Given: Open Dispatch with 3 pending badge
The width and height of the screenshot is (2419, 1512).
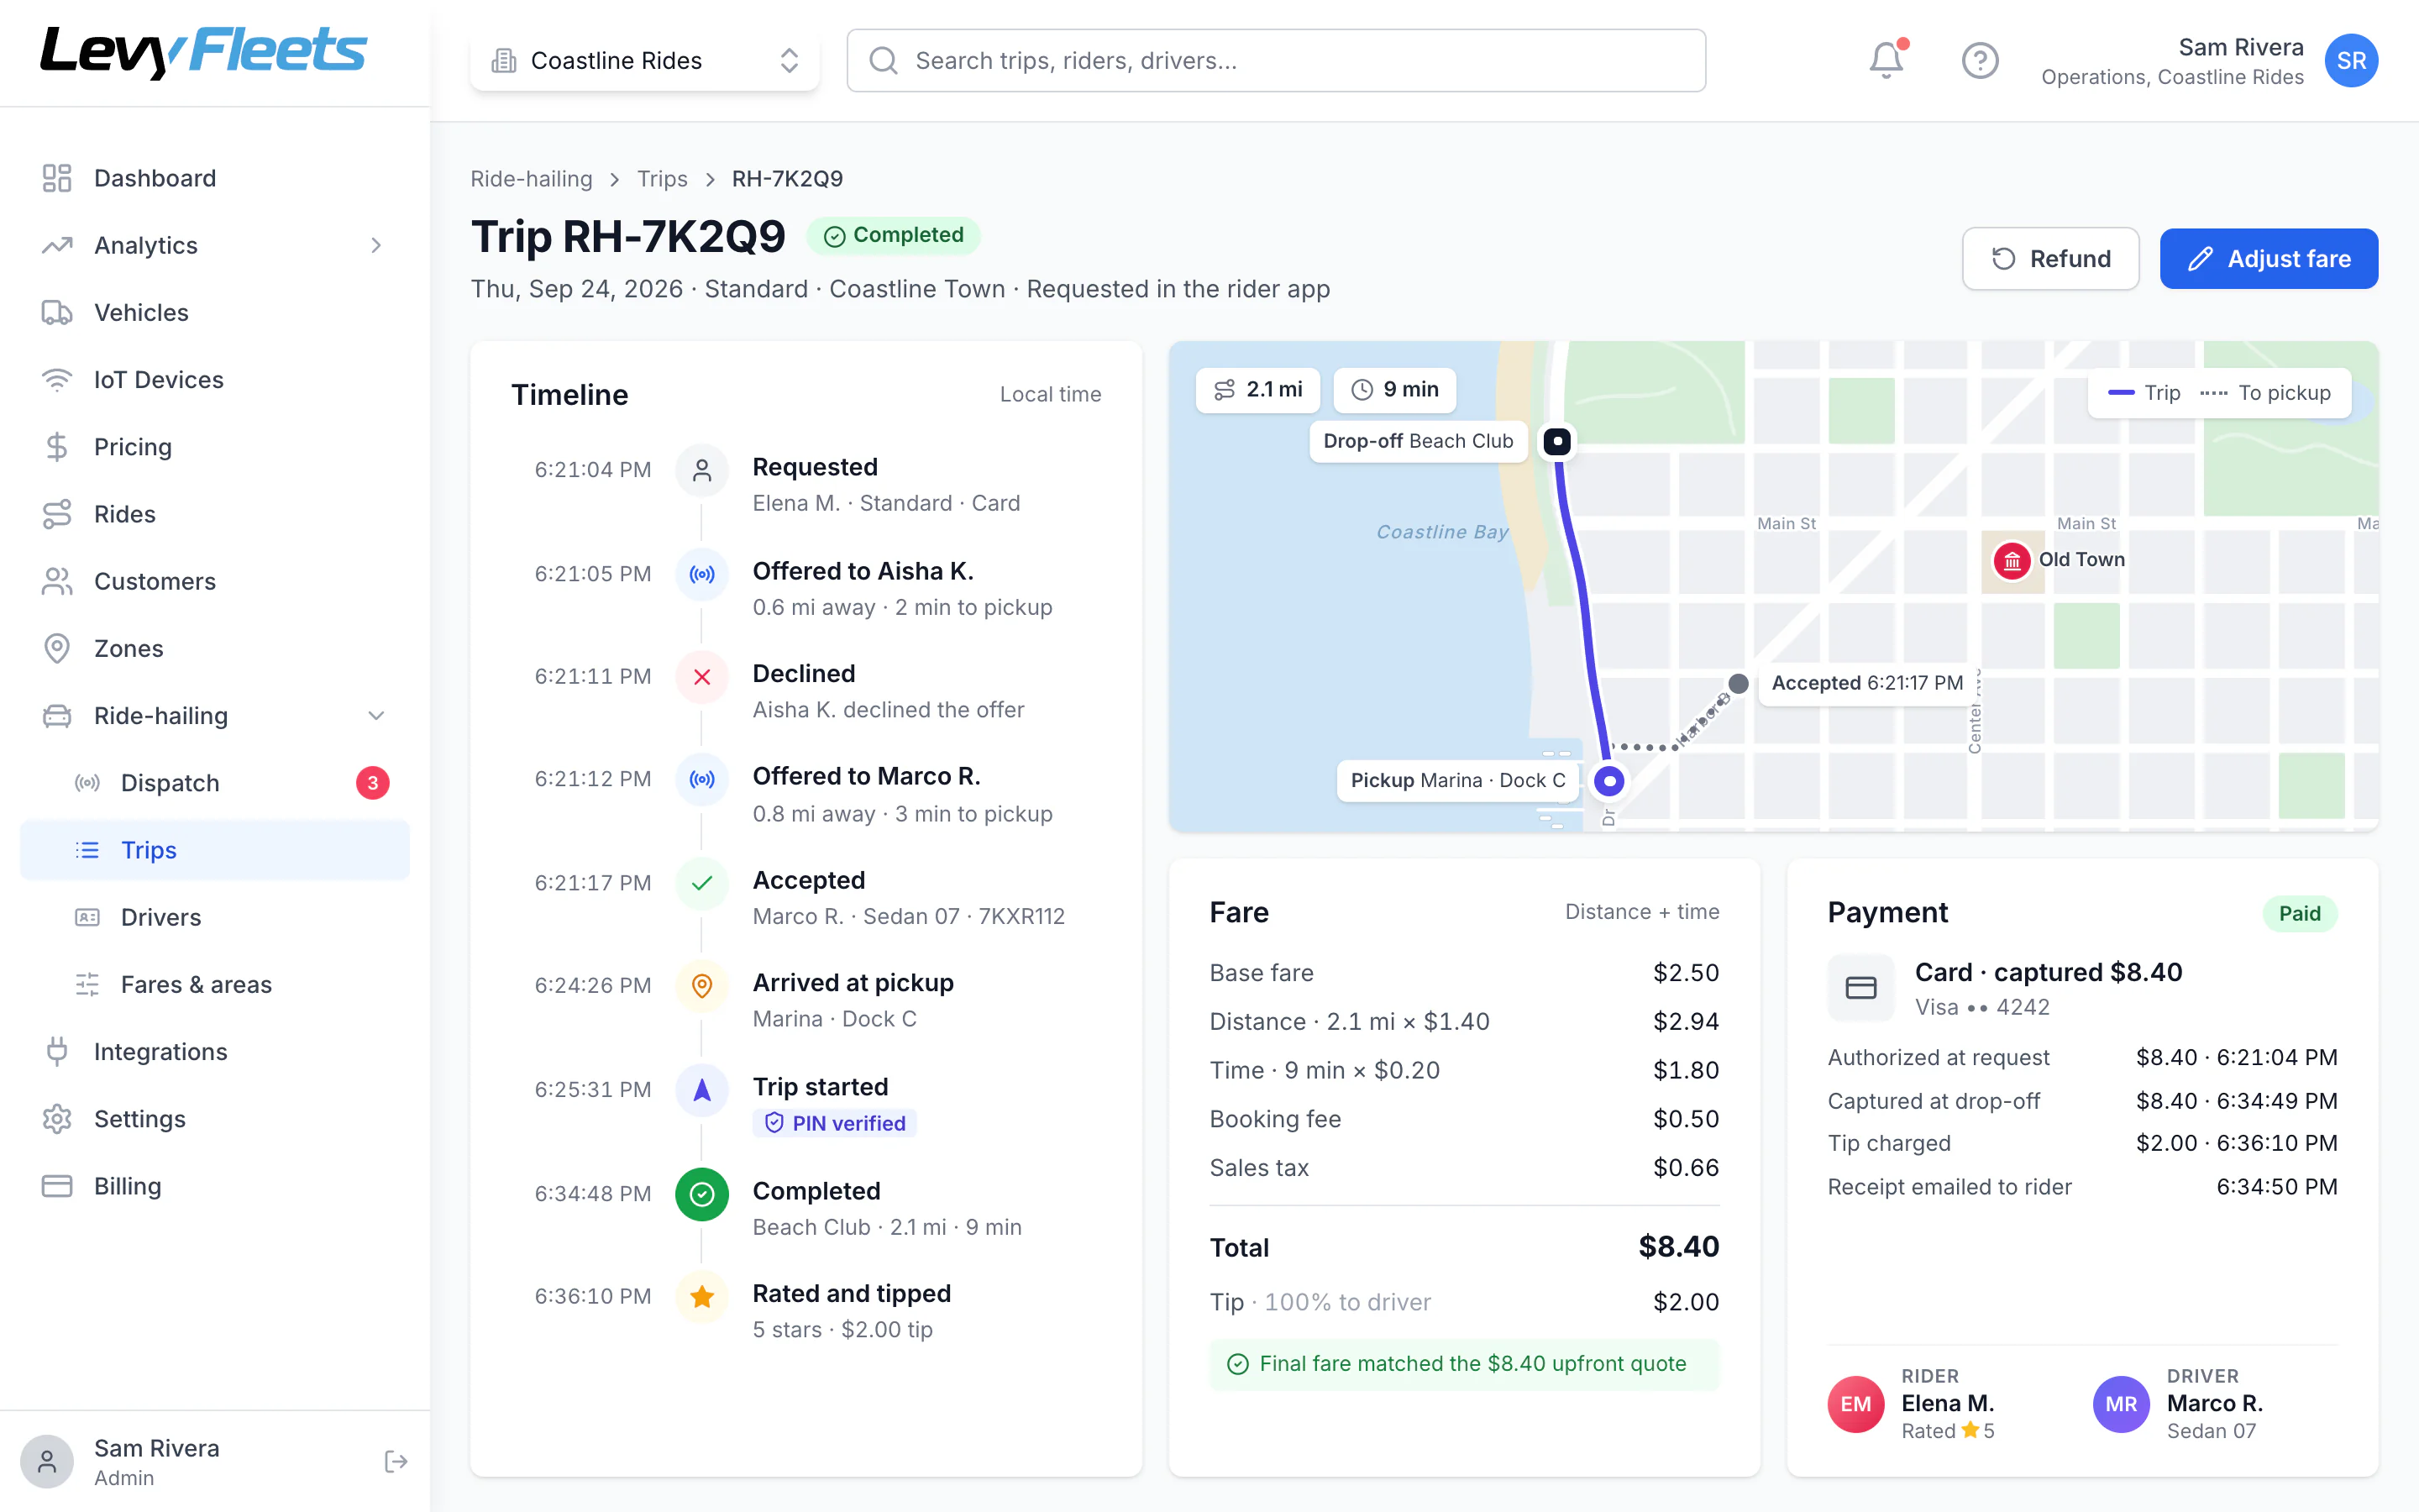Looking at the screenshot, I should [215, 783].
